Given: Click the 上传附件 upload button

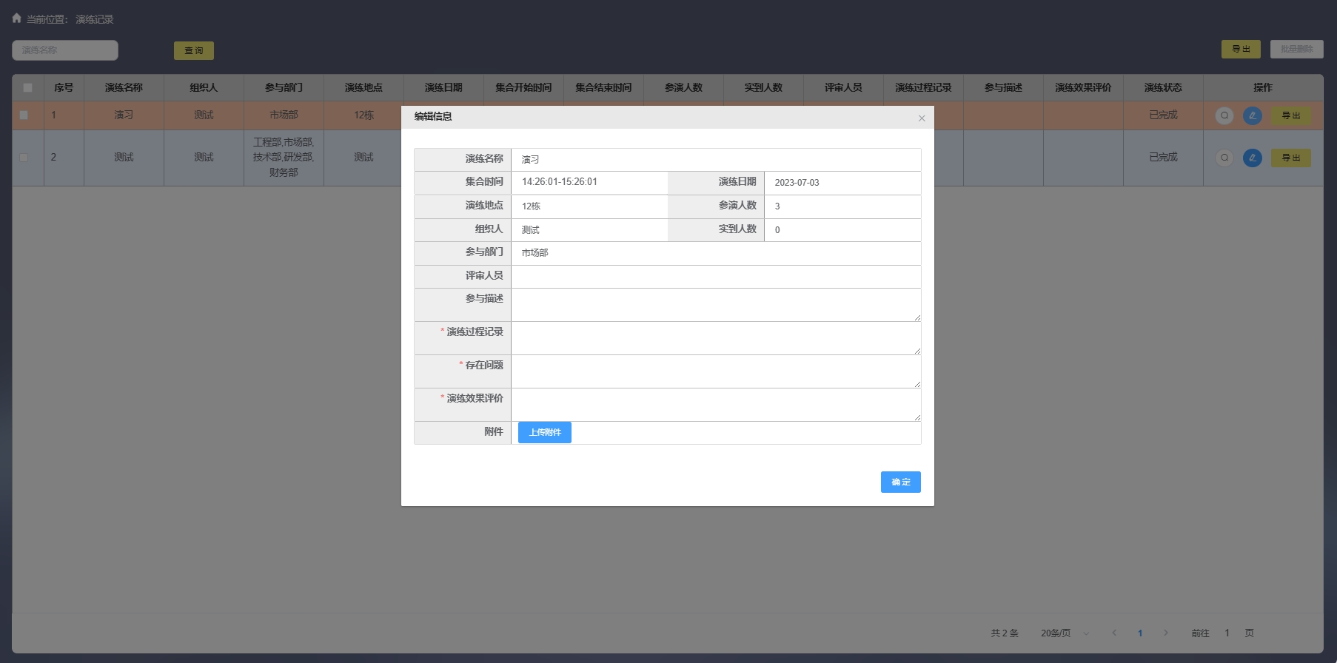Looking at the screenshot, I should (x=544, y=432).
